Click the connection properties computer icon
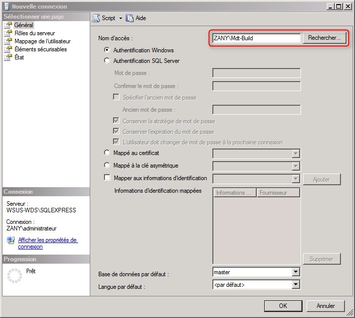The image size is (355, 318). 11,241
